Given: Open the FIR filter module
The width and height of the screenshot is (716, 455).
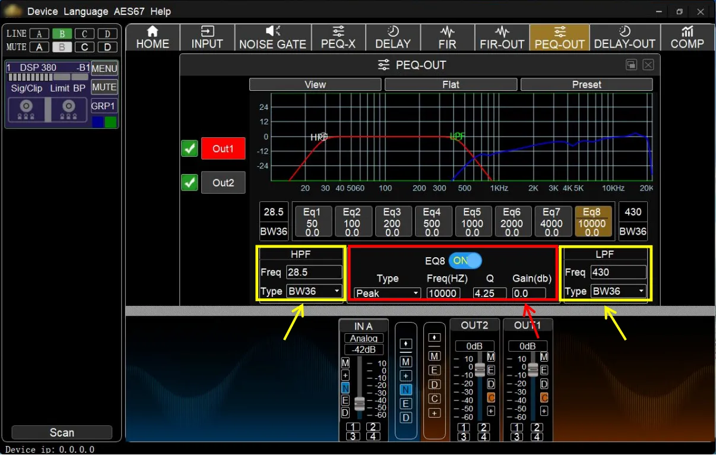Looking at the screenshot, I should 447,37.
